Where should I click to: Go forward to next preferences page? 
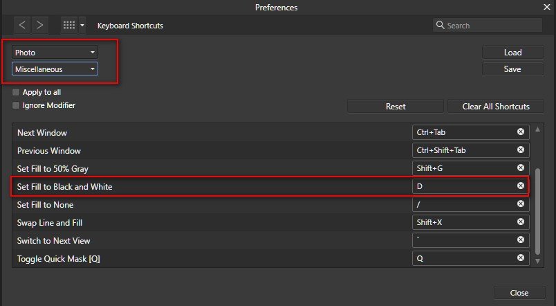[x=40, y=25]
